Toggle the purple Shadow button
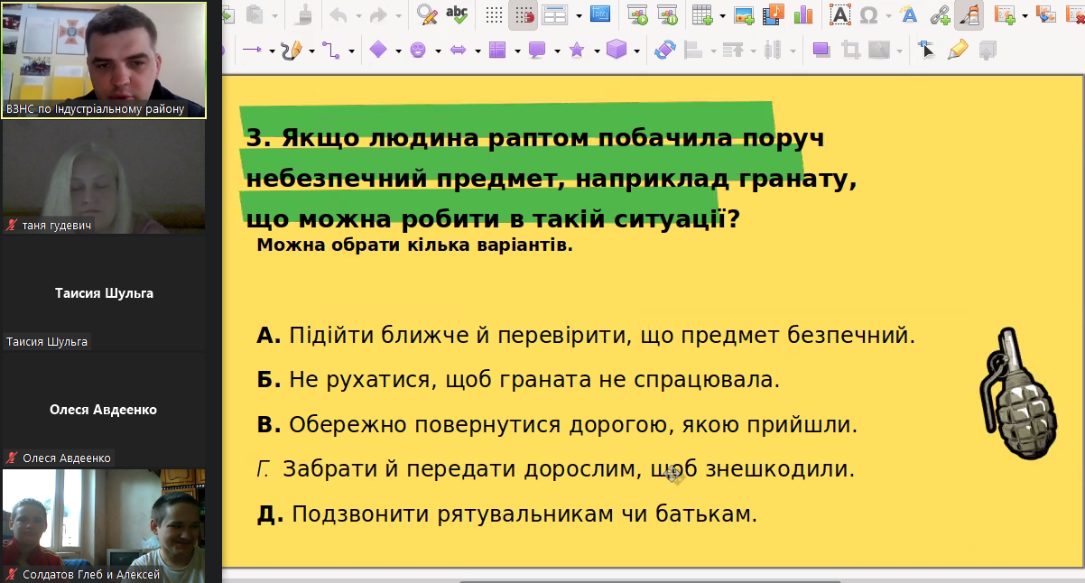This screenshot has width=1085, height=583. (x=821, y=50)
